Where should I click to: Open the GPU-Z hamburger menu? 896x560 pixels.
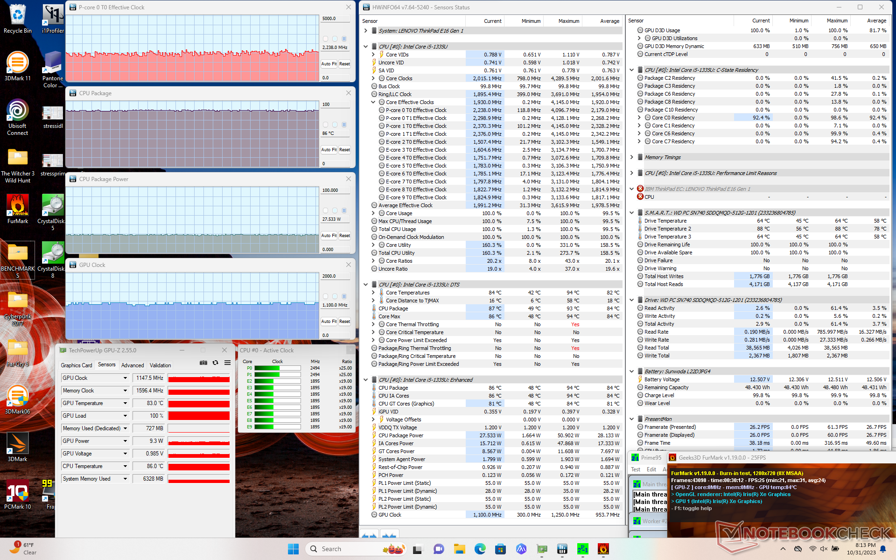[x=227, y=363]
